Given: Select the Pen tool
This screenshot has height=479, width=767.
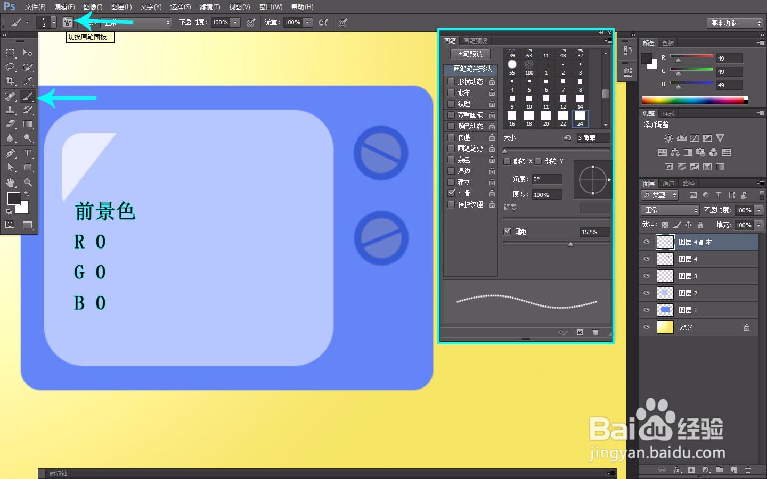Looking at the screenshot, I should click(x=10, y=153).
